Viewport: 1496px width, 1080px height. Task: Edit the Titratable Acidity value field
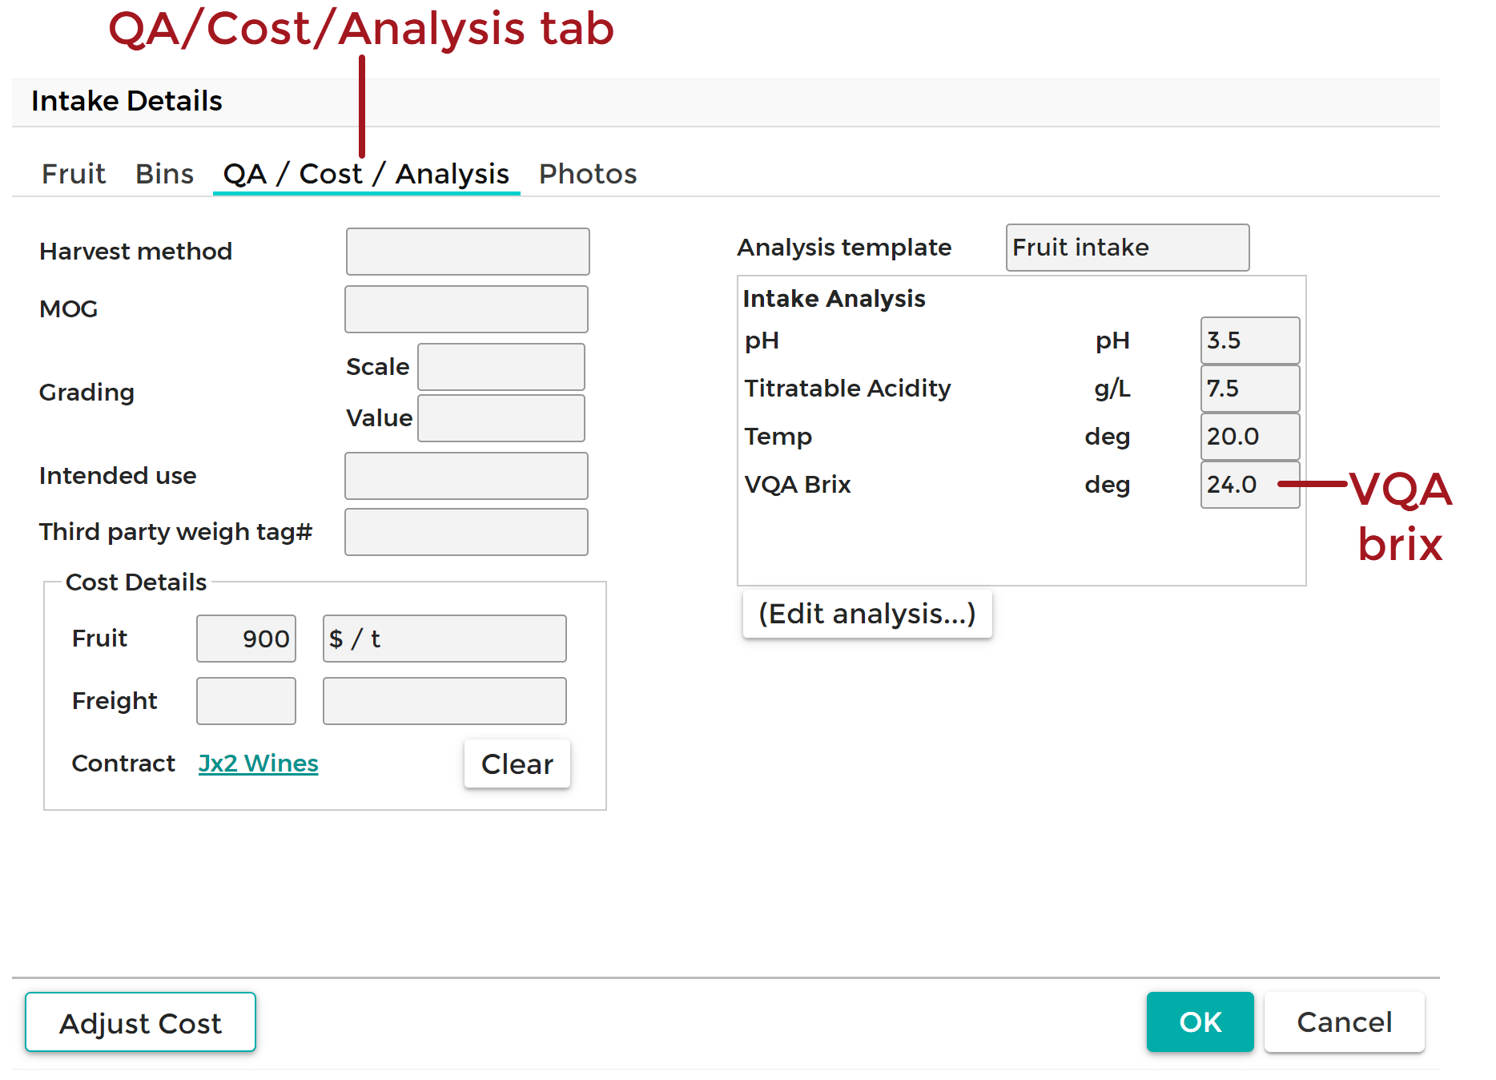1250,389
